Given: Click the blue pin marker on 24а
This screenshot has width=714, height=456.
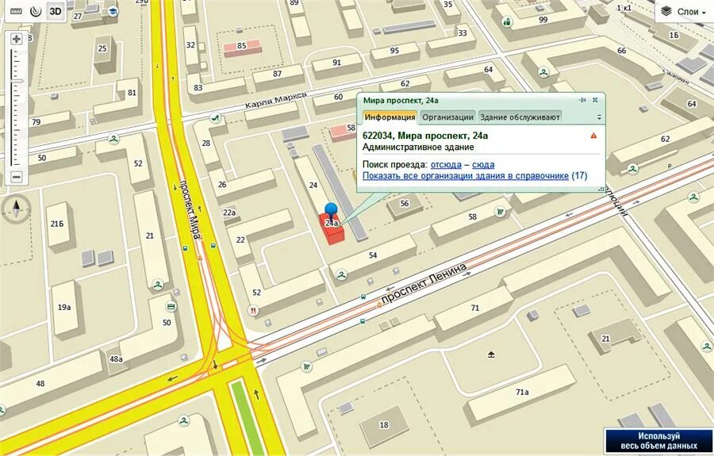Looking at the screenshot, I should (332, 210).
